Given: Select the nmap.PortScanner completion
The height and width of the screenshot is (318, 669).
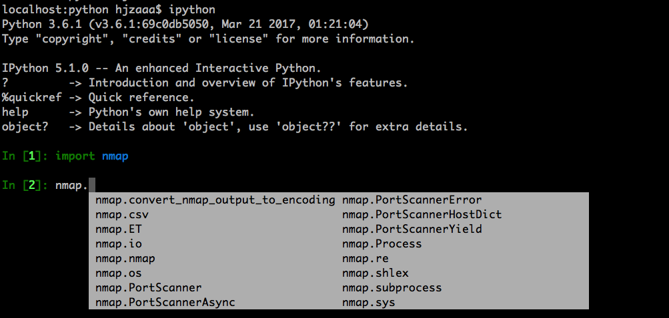Looking at the screenshot, I should [x=148, y=287].
